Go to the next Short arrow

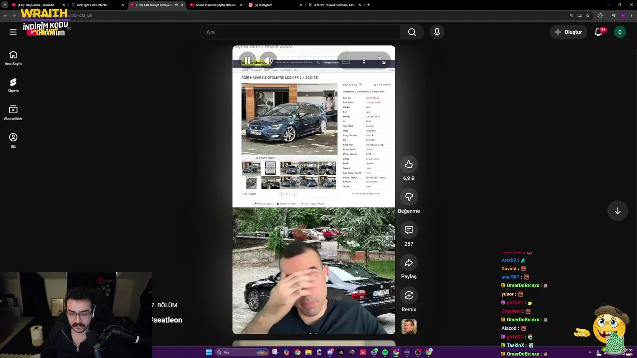[617, 211]
